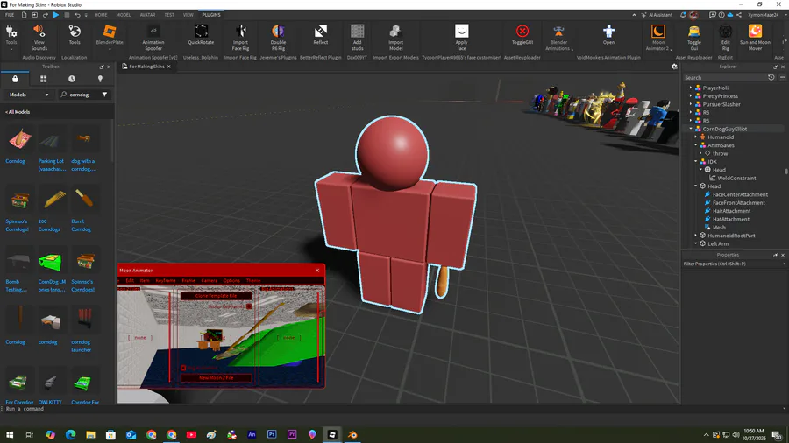Click the Filter Properties input field

click(x=732, y=264)
